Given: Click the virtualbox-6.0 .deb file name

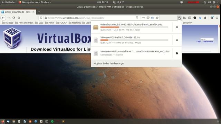Looking at the screenshot, I should [131, 24].
